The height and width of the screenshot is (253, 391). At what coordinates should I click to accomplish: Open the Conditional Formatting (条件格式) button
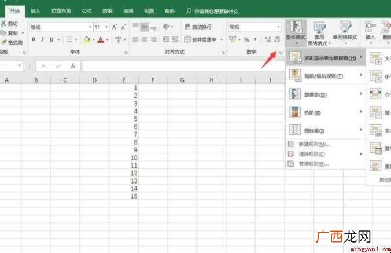(296, 32)
